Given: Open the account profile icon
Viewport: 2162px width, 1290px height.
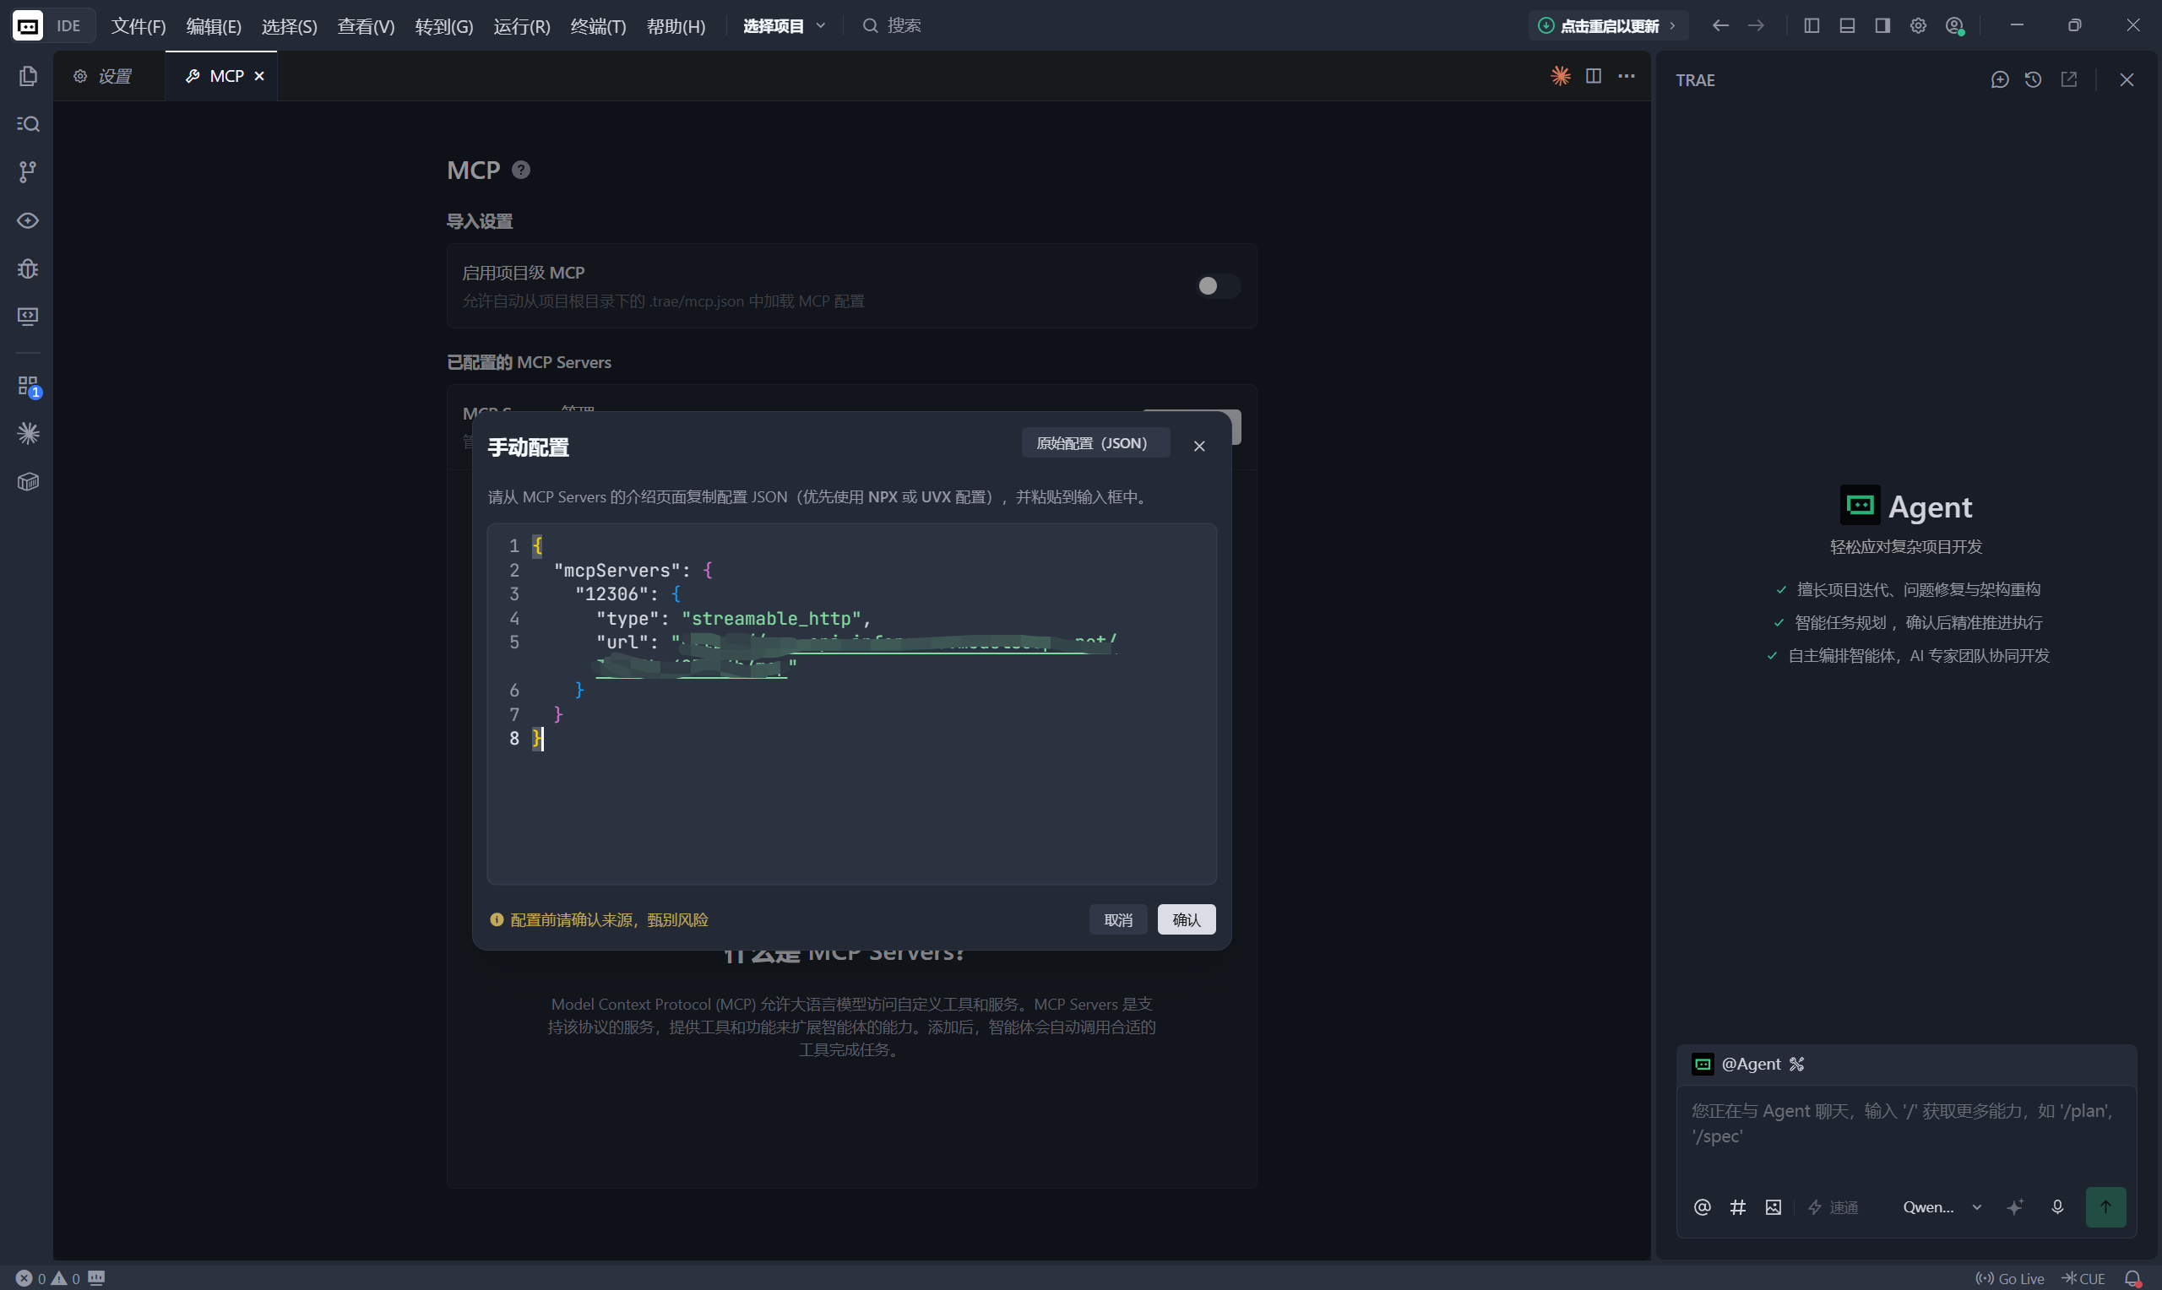Looking at the screenshot, I should pyautogui.click(x=1954, y=26).
